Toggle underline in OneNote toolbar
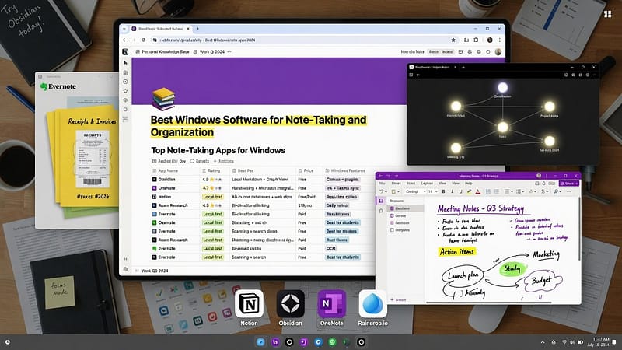 (x=460, y=191)
